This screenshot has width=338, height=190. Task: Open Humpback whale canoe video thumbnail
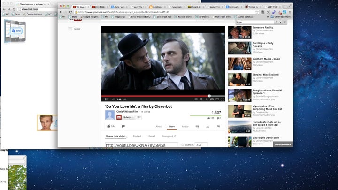click(240, 127)
